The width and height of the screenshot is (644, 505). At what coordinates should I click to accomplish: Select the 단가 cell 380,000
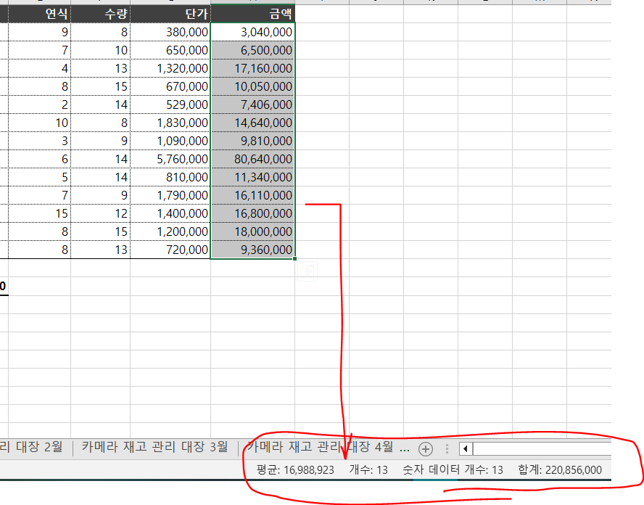click(x=170, y=32)
